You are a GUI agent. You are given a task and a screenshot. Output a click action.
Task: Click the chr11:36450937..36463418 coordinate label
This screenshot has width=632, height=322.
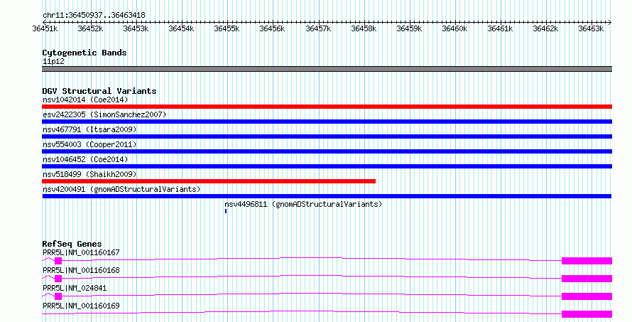94,16
